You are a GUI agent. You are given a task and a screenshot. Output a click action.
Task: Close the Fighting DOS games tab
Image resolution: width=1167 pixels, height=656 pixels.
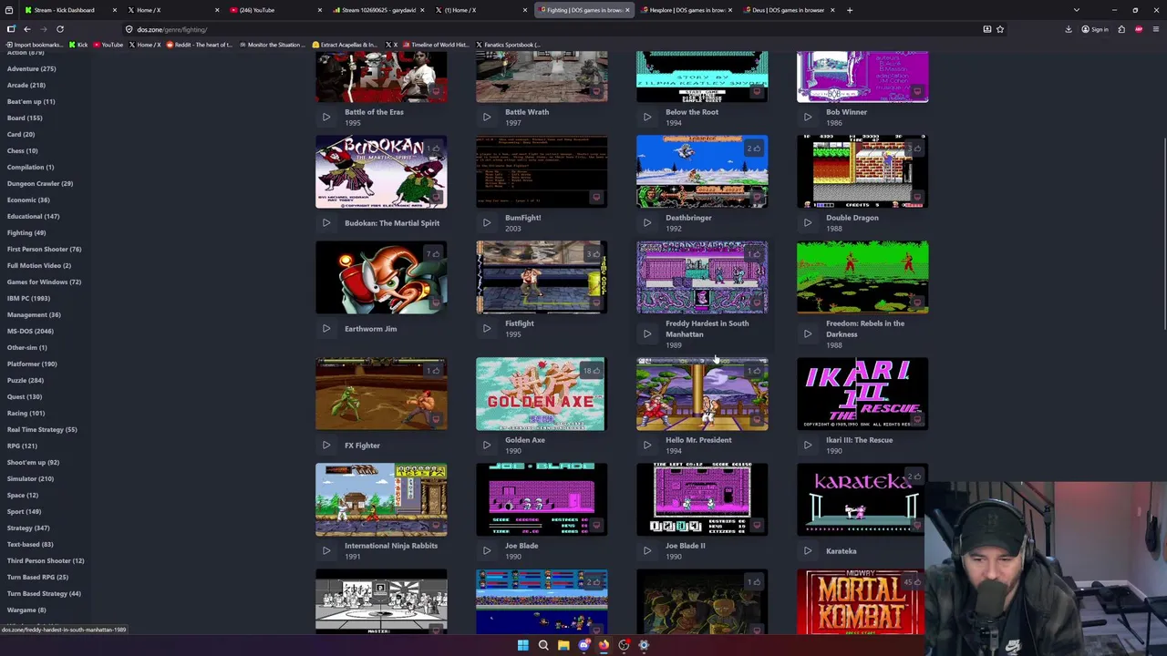click(627, 10)
